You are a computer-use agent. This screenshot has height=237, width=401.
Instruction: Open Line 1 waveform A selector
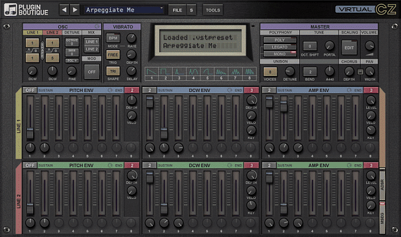pos(32,43)
